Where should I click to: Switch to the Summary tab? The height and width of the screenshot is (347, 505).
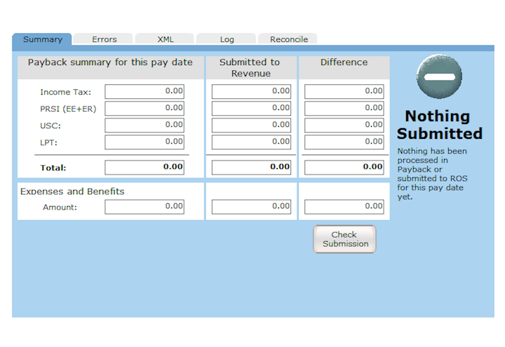click(x=42, y=39)
